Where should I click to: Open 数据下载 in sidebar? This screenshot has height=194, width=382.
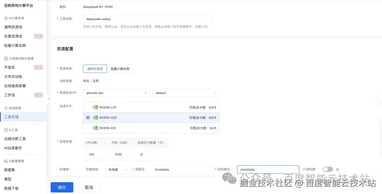point(11,188)
